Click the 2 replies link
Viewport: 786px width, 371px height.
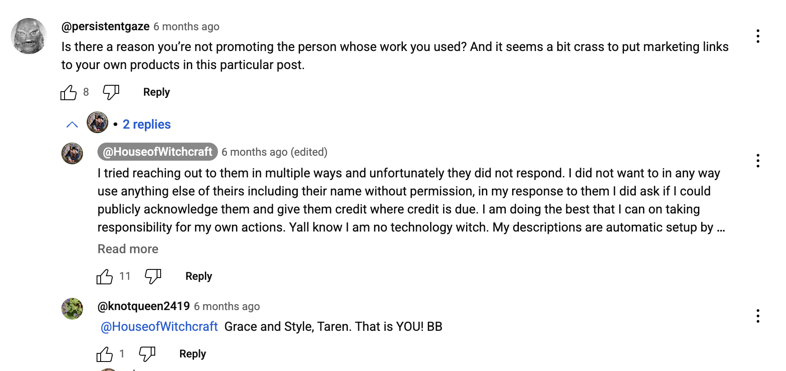(147, 125)
